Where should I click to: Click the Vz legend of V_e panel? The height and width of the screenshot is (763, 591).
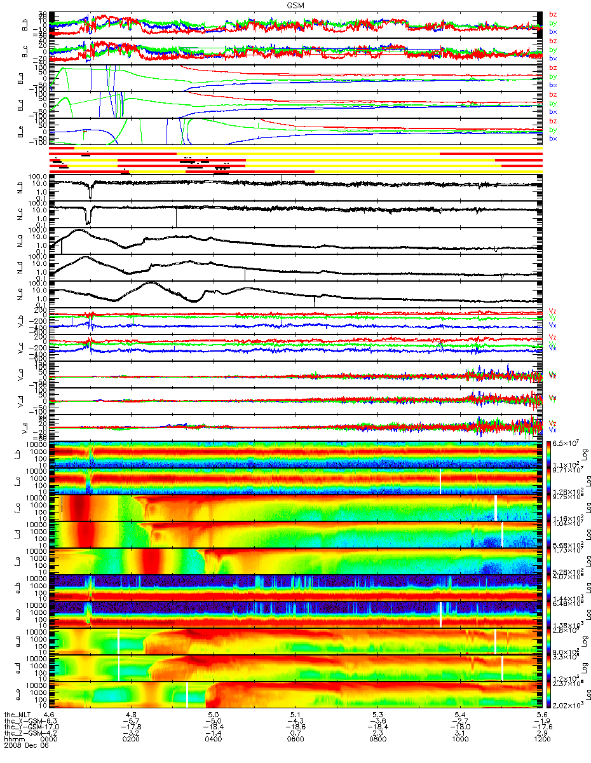tap(552, 423)
